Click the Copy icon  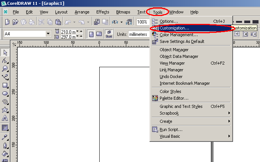click(50, 22)
